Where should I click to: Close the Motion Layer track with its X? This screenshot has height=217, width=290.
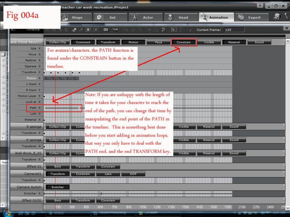tap(40, 96)
